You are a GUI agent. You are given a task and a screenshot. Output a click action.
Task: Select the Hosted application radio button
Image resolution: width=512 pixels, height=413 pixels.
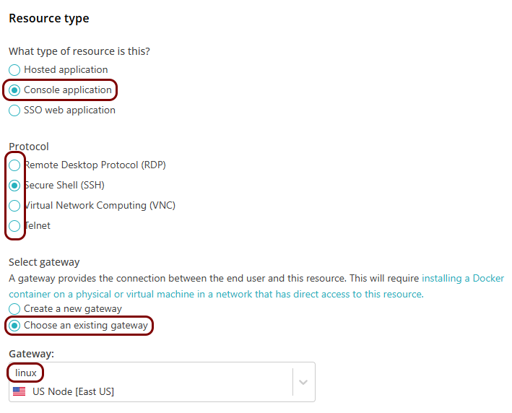[x=14, y=70]
